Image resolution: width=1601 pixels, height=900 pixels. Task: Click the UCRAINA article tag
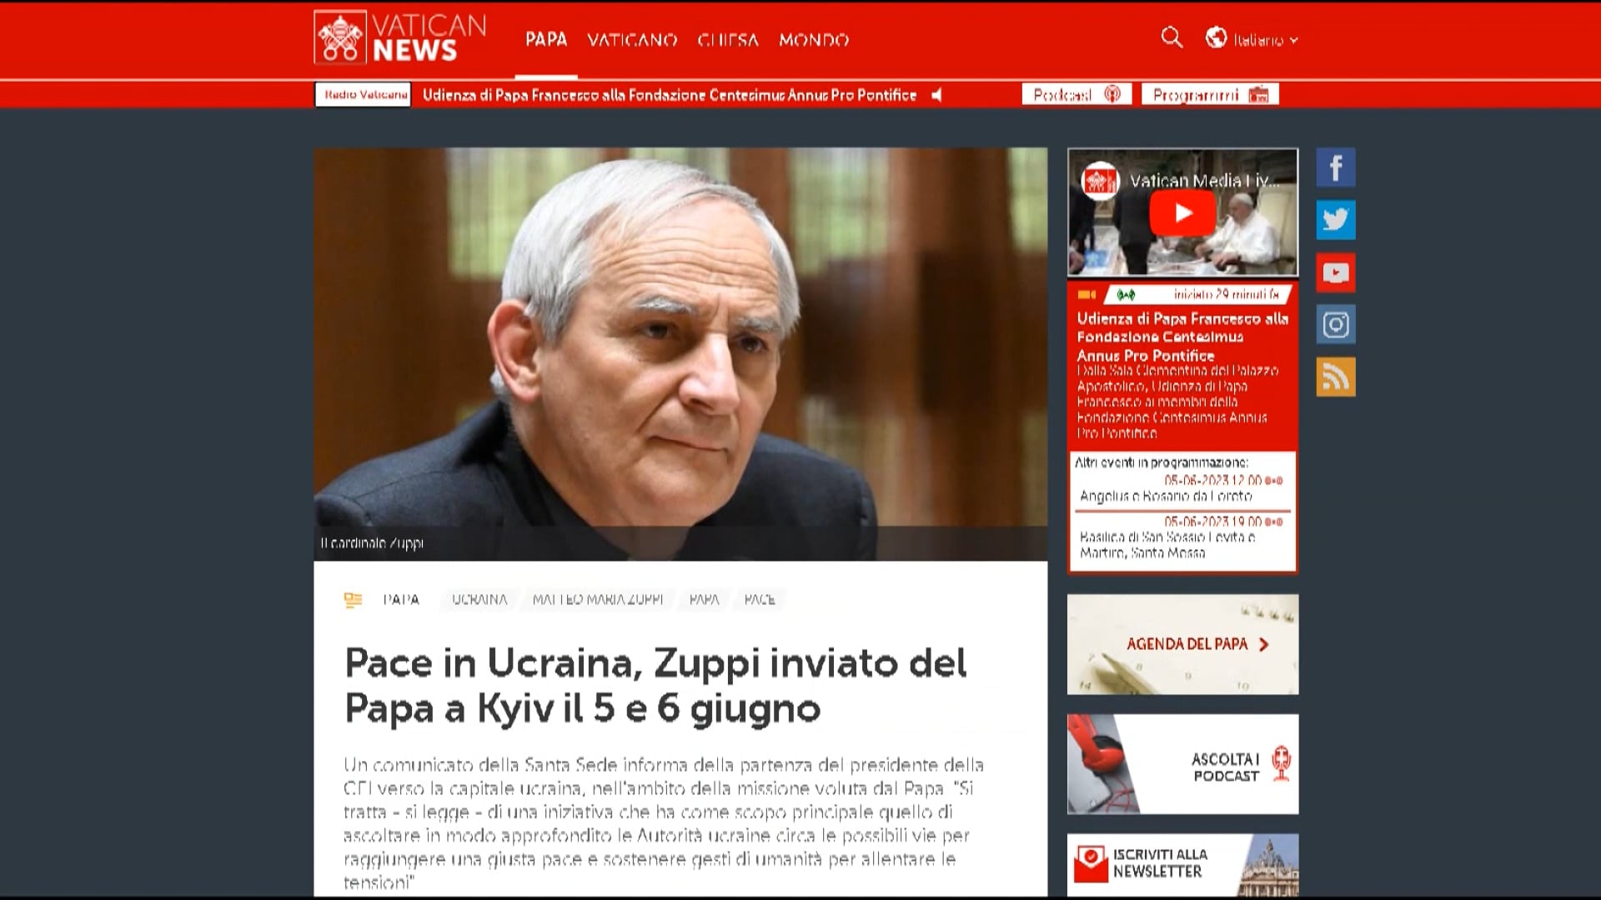[479, 599]
